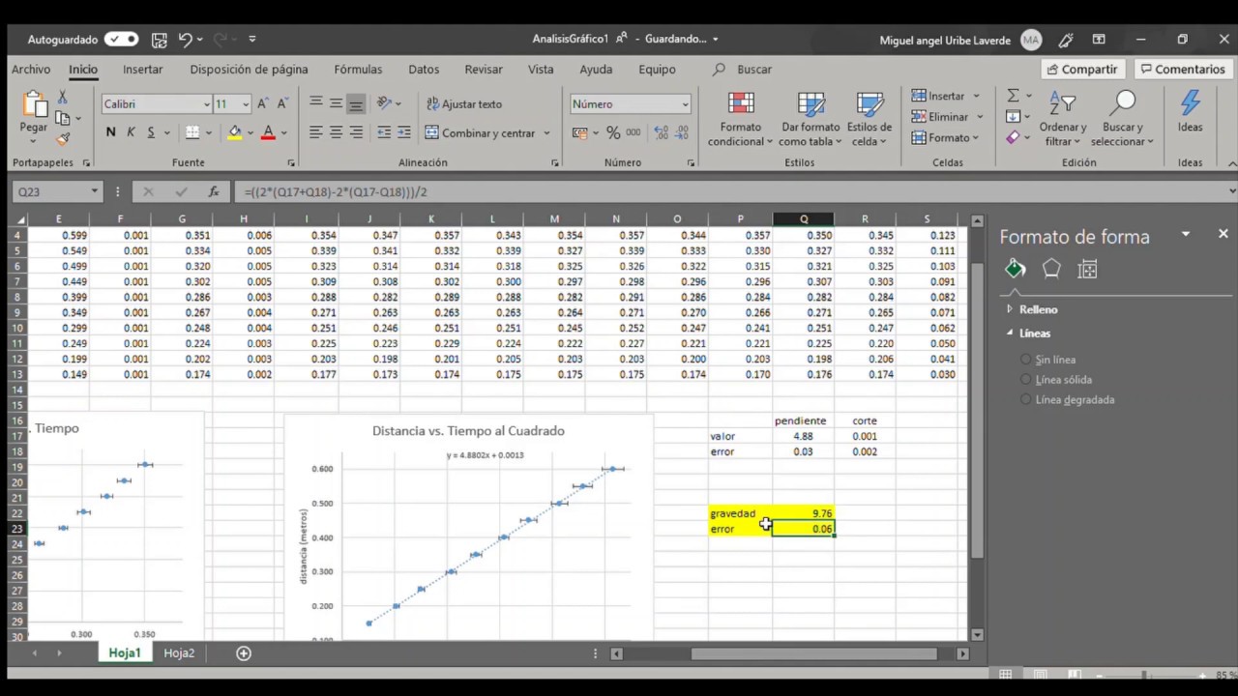Apply bold formatting with N button
Image resolution: width=1238 pixels, height=696 pixels.
click(110, 132)
